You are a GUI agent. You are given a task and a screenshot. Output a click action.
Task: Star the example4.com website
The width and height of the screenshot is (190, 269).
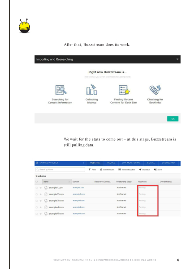pos(41,207)
